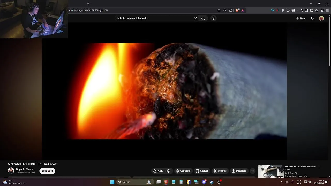
Task: Click the Recortar clip button
Action: [220, 171]
